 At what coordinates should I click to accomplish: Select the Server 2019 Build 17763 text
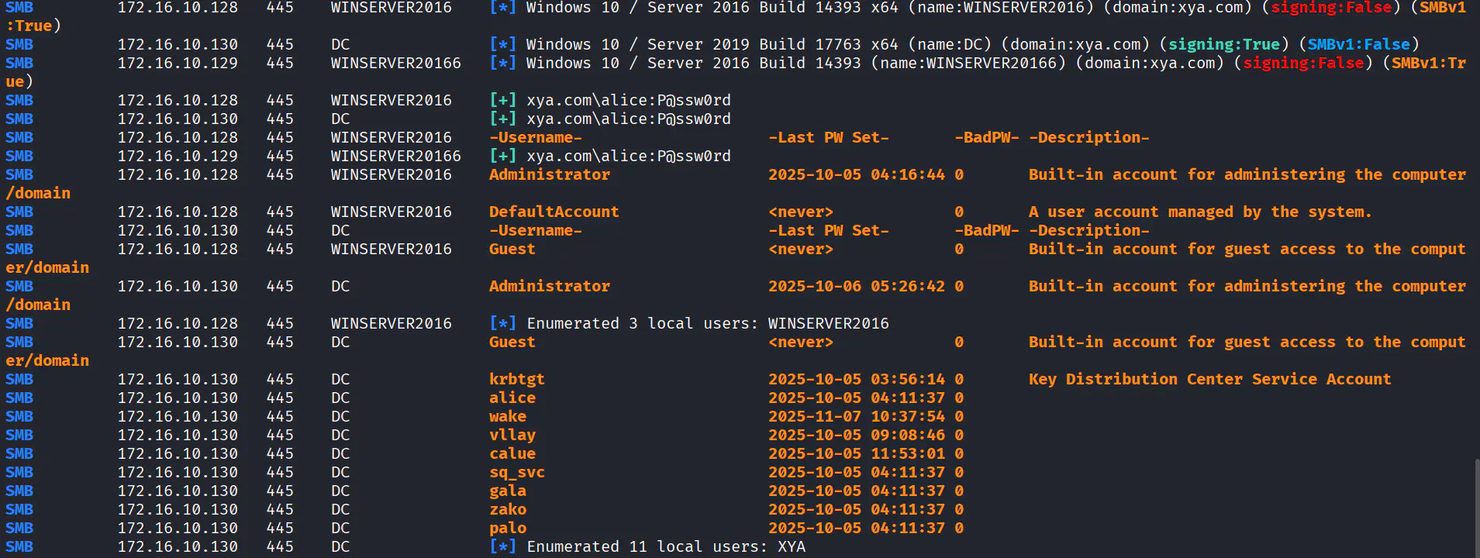coord(752,44)
